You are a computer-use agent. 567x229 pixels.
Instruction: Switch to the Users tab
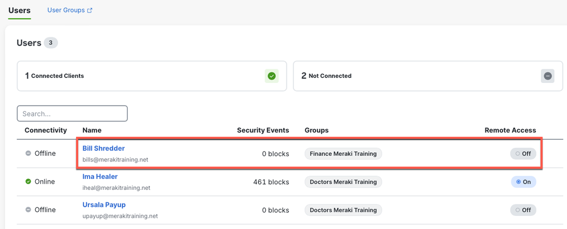coord(19,10)
